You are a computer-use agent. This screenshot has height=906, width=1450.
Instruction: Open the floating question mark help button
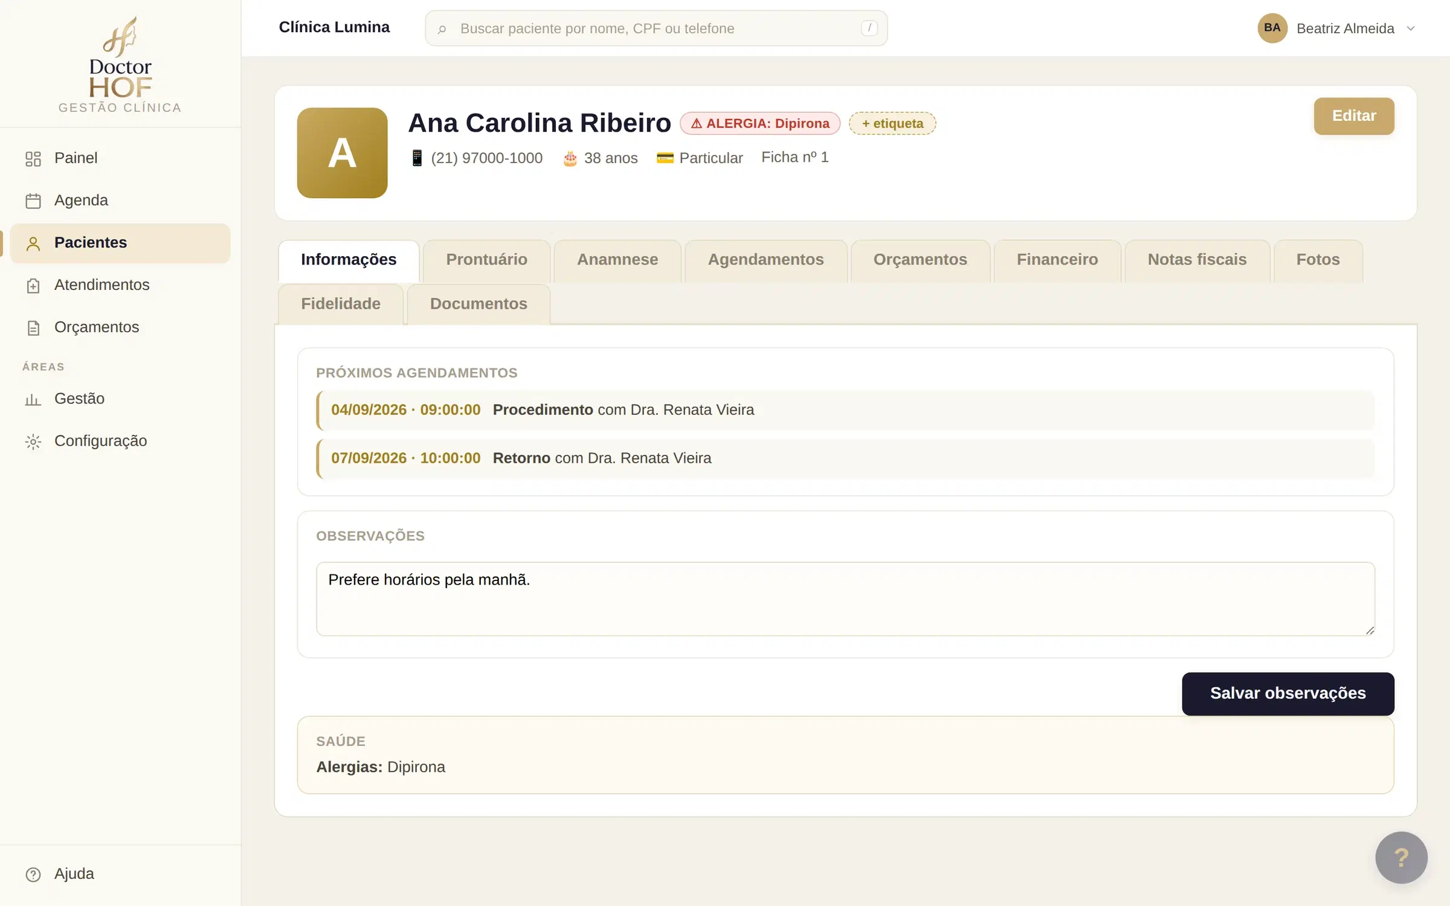click(1401, 857)
